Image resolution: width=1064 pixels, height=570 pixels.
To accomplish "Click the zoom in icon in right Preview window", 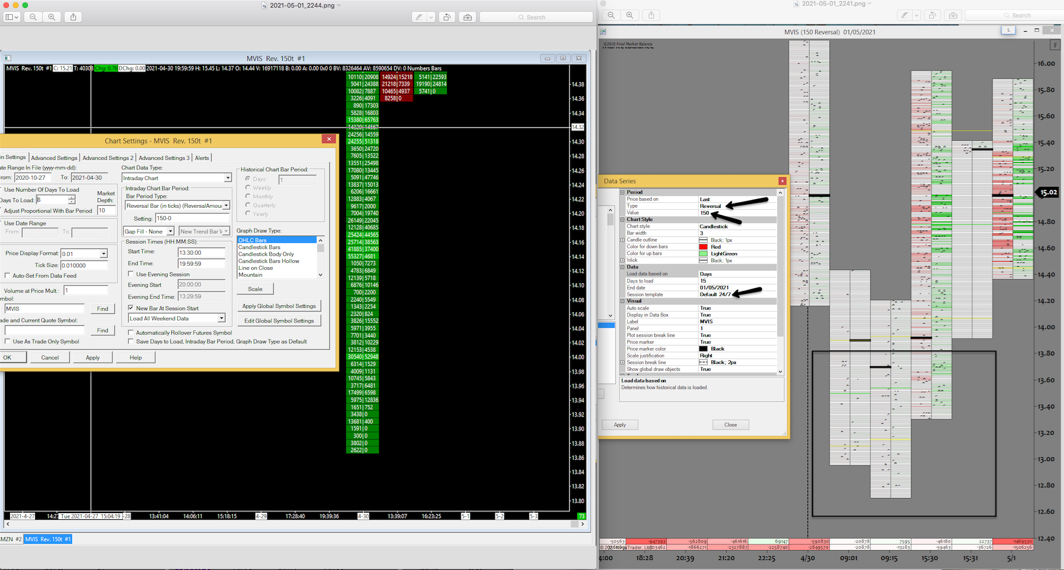I will pos(630,15).
